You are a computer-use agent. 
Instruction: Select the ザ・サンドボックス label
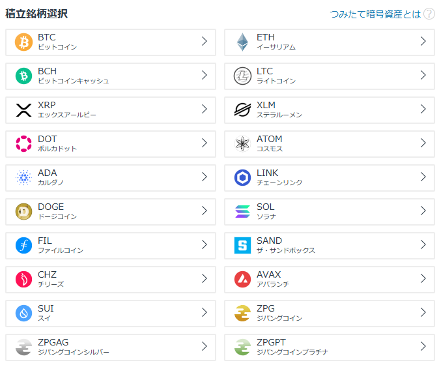coord(286,250)
